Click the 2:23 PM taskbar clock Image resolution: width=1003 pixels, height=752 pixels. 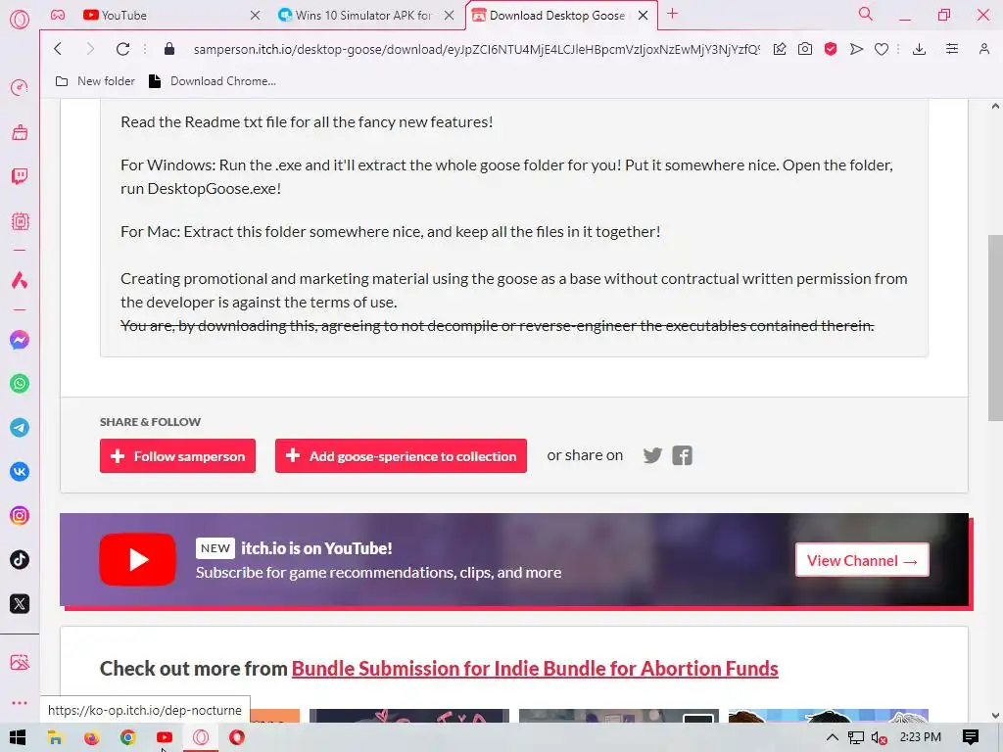[x=921, y=737]
